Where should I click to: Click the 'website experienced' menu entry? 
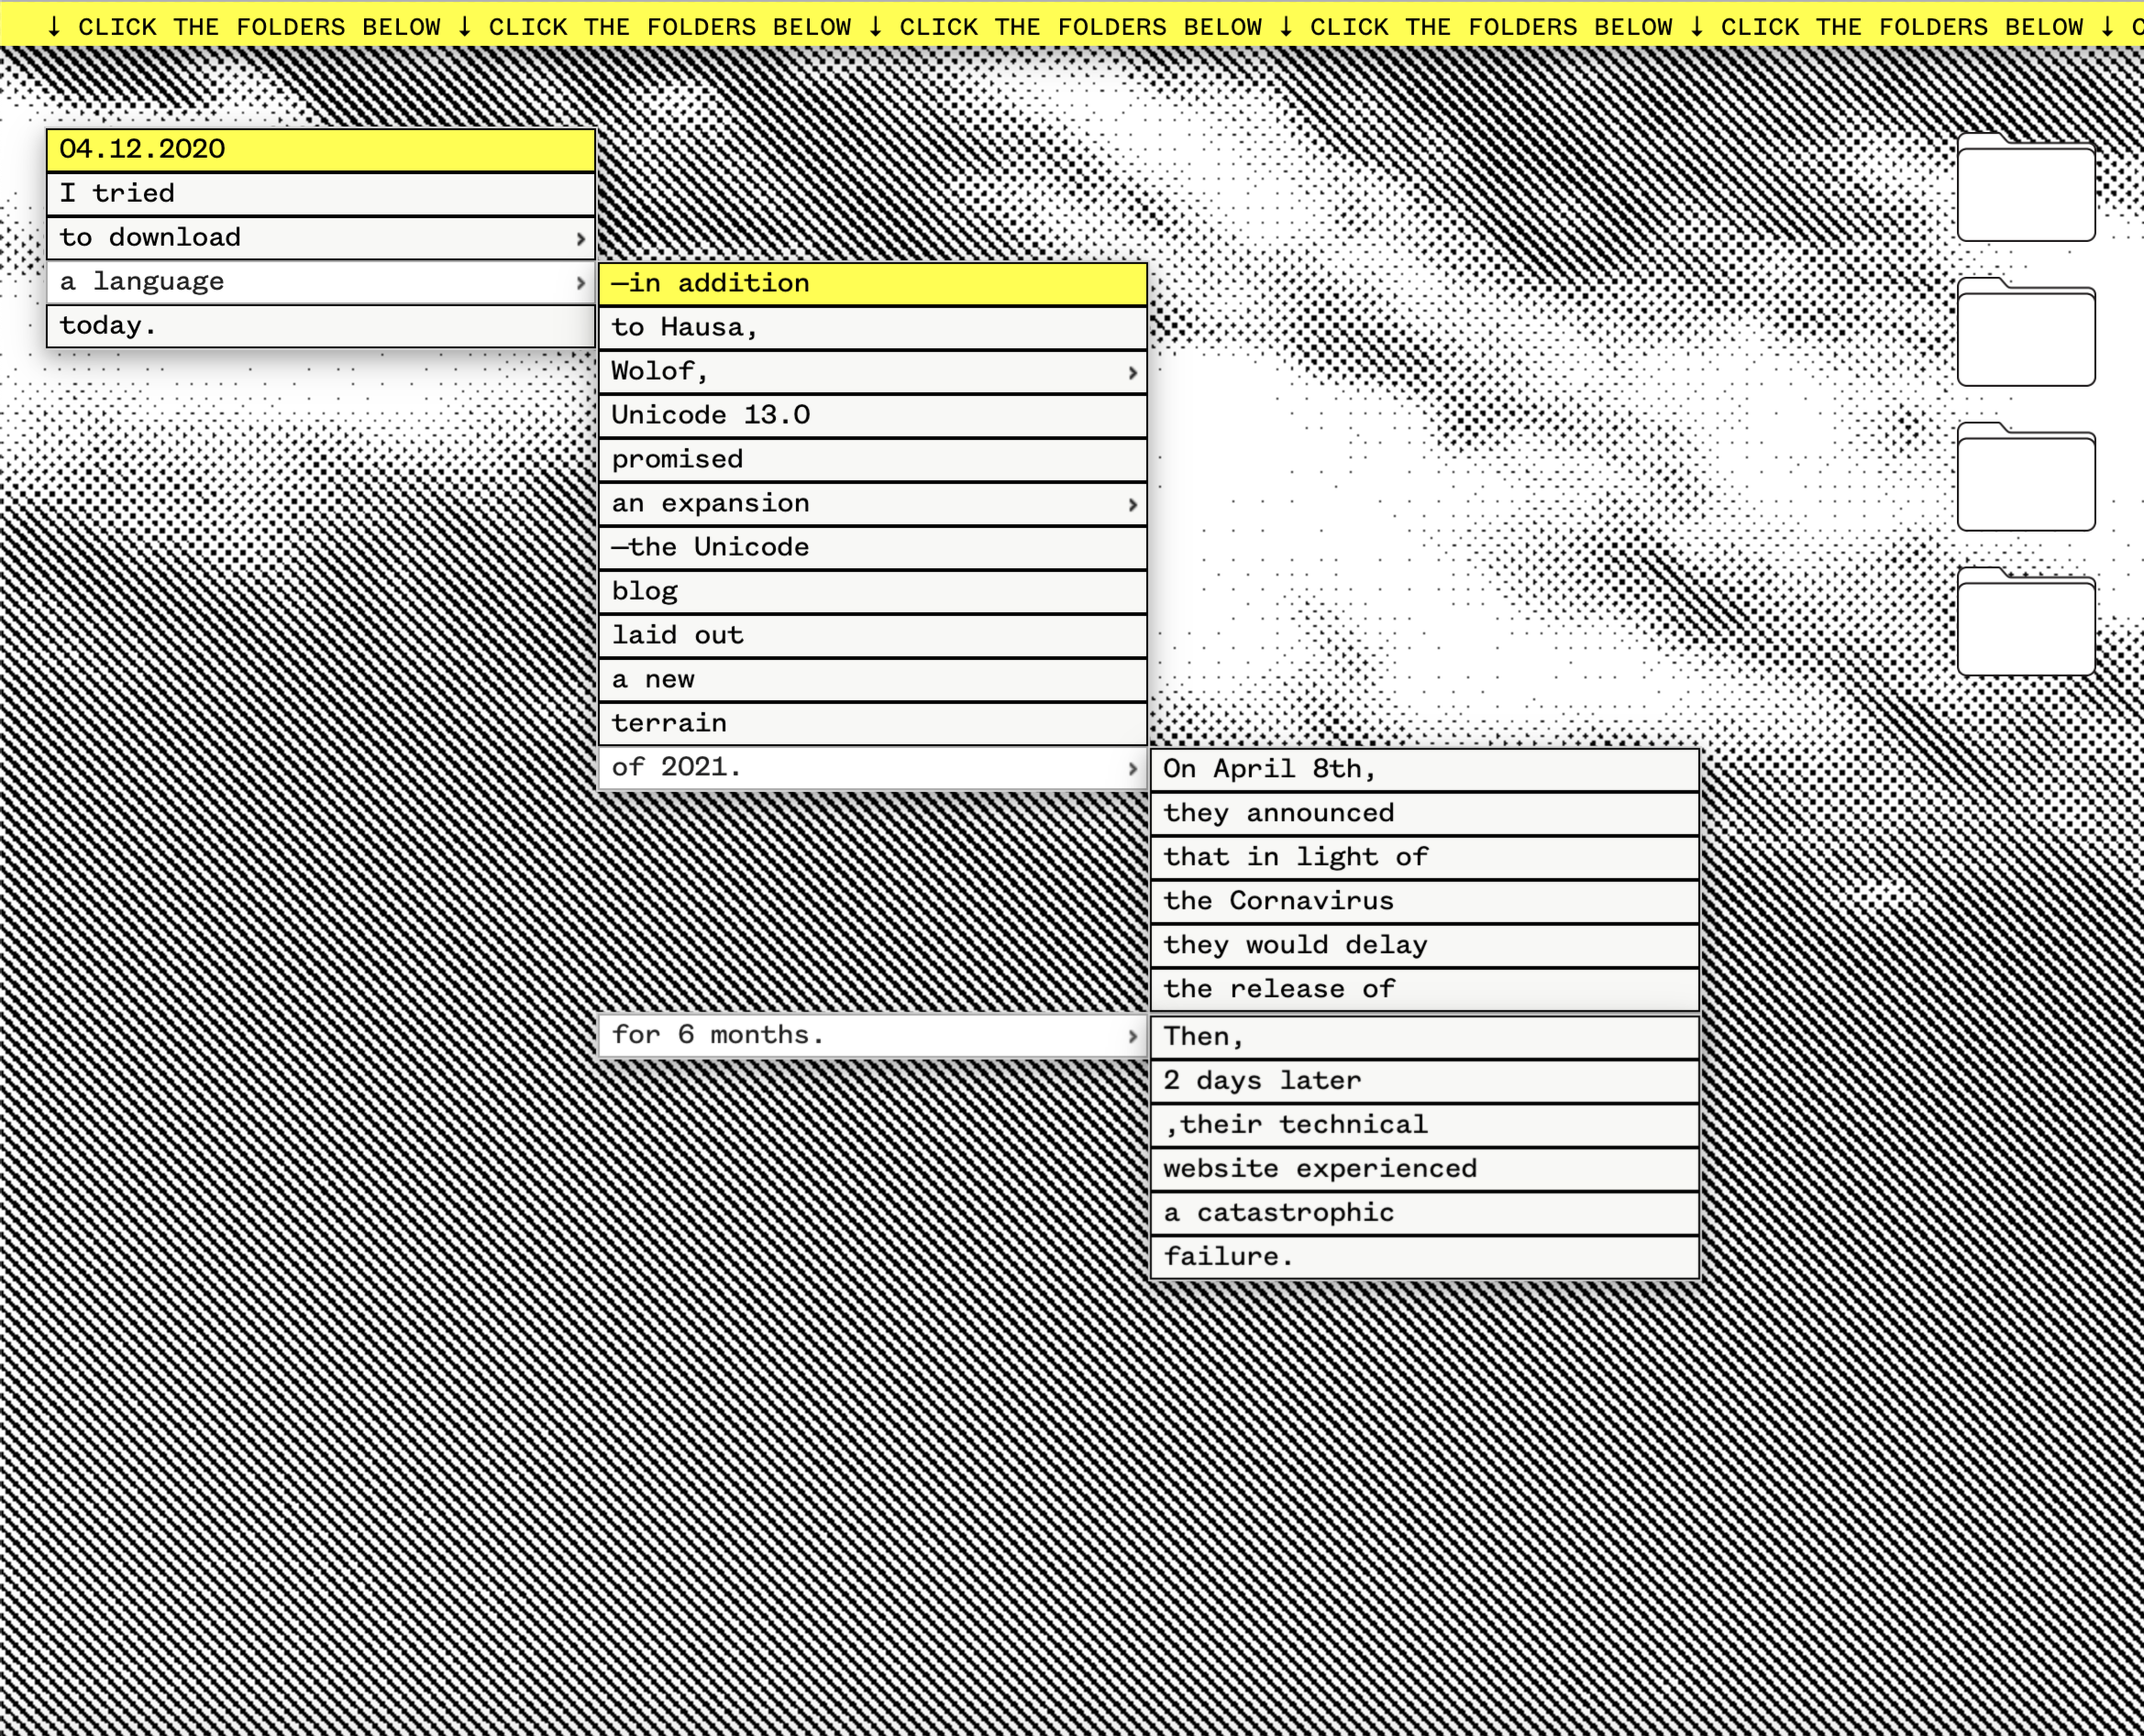point(1423,1169)
